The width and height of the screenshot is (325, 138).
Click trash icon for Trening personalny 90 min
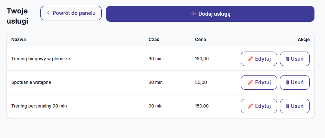(288, 106)
